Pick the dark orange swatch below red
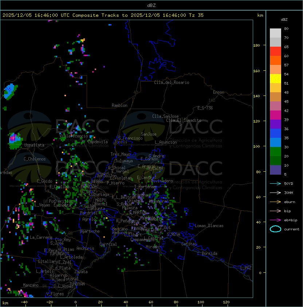303x307 pixels. (x=275, y=60)
